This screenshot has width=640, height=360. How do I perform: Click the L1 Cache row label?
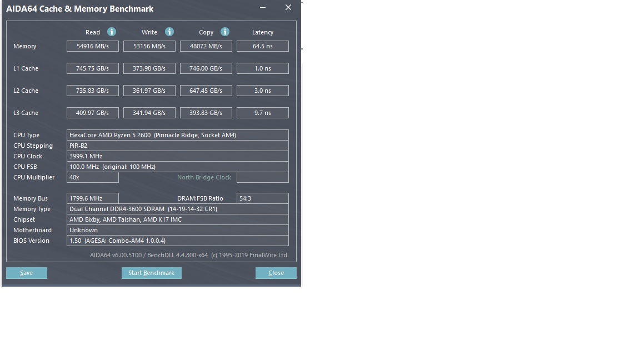coord(26,68)
